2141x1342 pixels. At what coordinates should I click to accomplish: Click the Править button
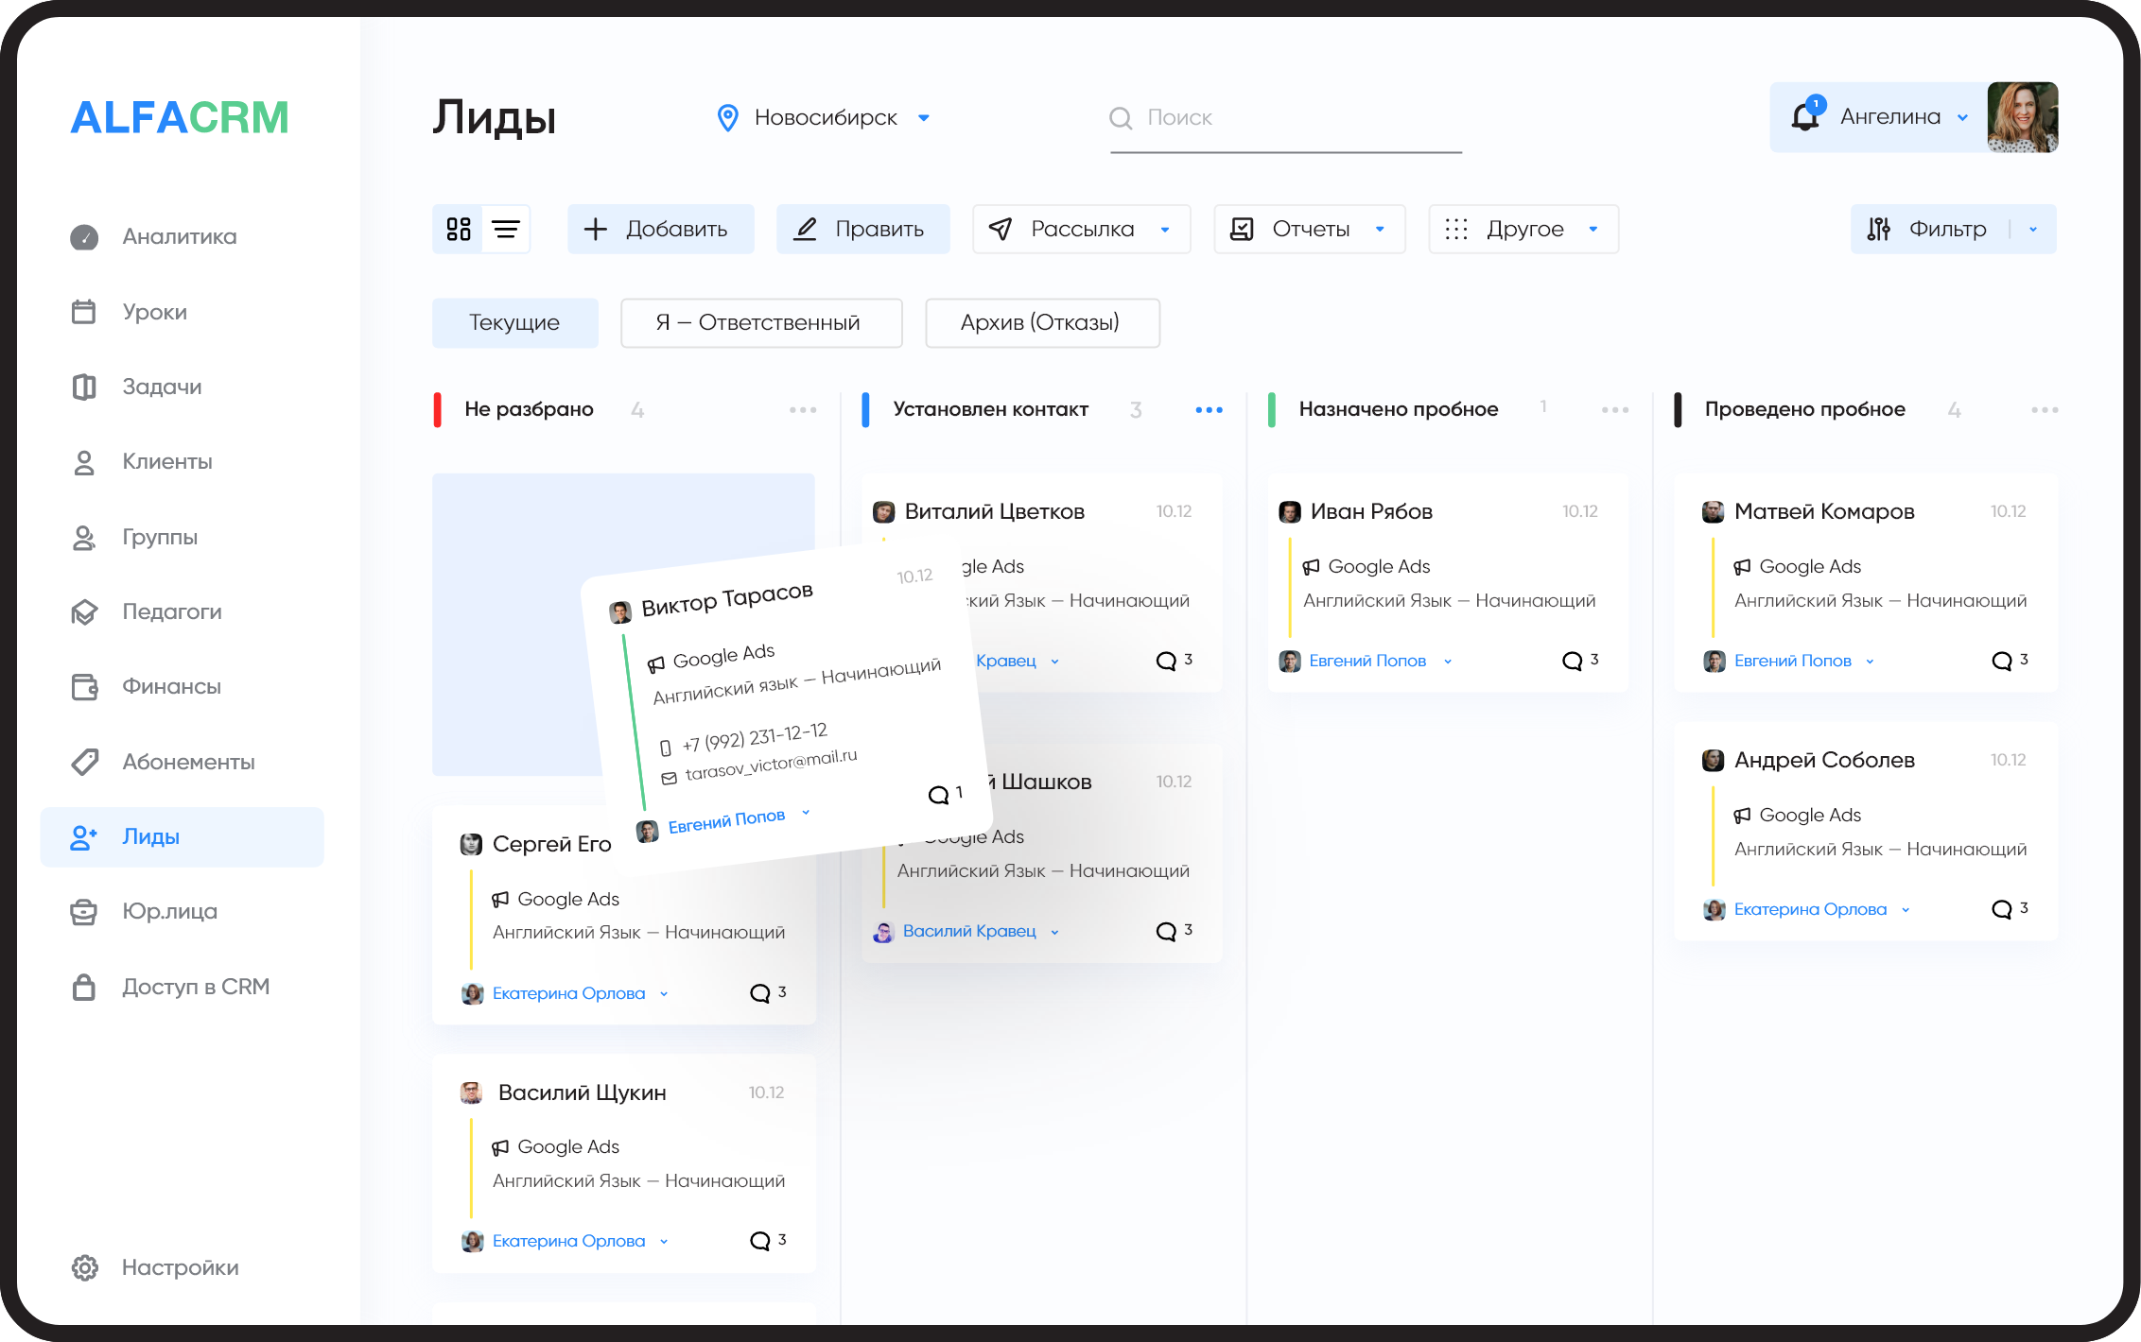[x=862, y=229]
